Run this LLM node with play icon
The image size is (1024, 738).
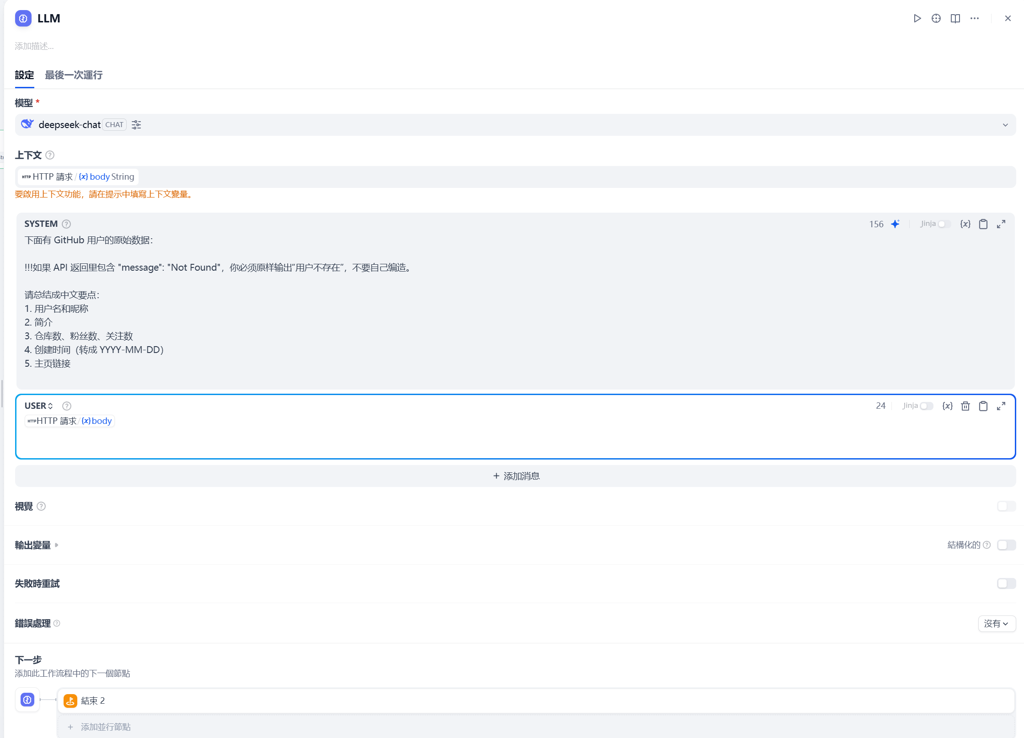917,18
